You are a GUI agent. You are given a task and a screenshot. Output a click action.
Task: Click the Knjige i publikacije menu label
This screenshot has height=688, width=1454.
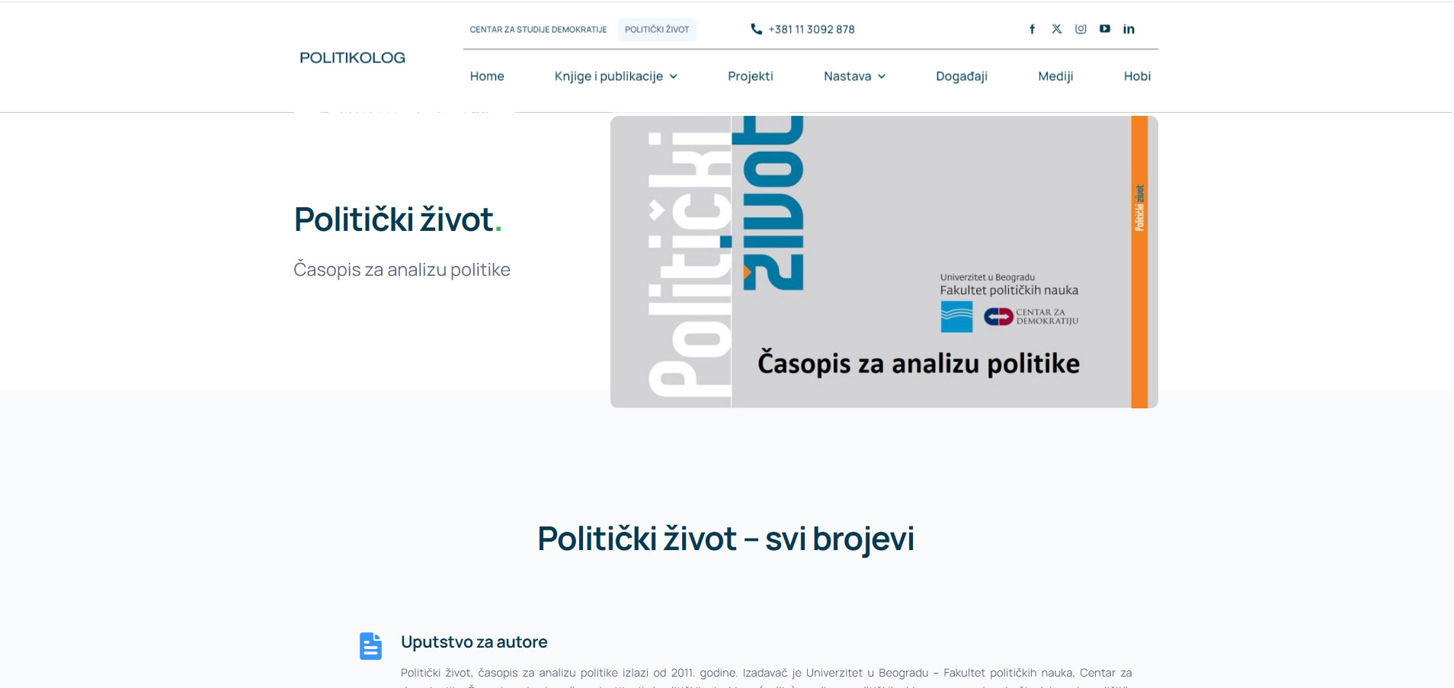pos(608,76)
